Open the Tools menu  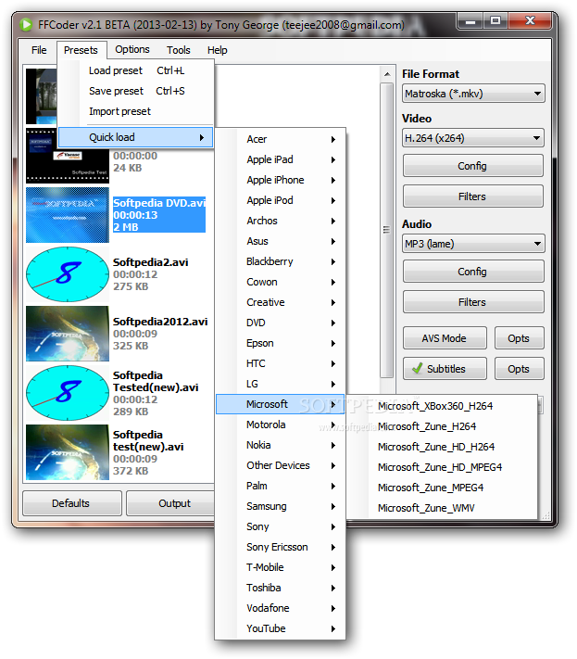[179, 50]
